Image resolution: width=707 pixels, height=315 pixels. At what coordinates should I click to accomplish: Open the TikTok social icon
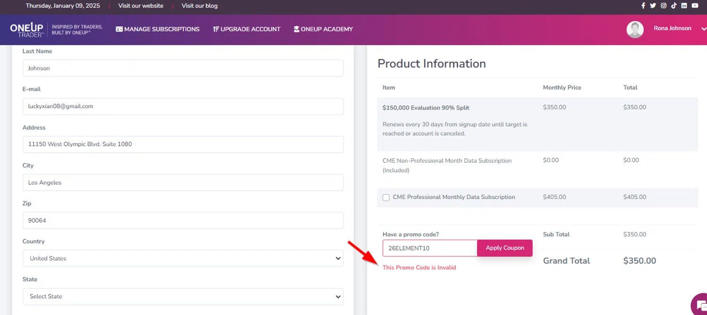[x=674, y=6]
